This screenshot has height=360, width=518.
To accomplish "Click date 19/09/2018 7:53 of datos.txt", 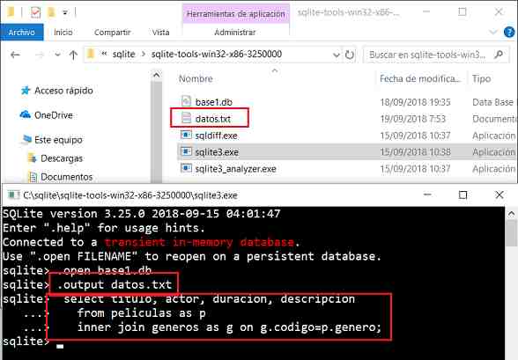I will 413,119.
